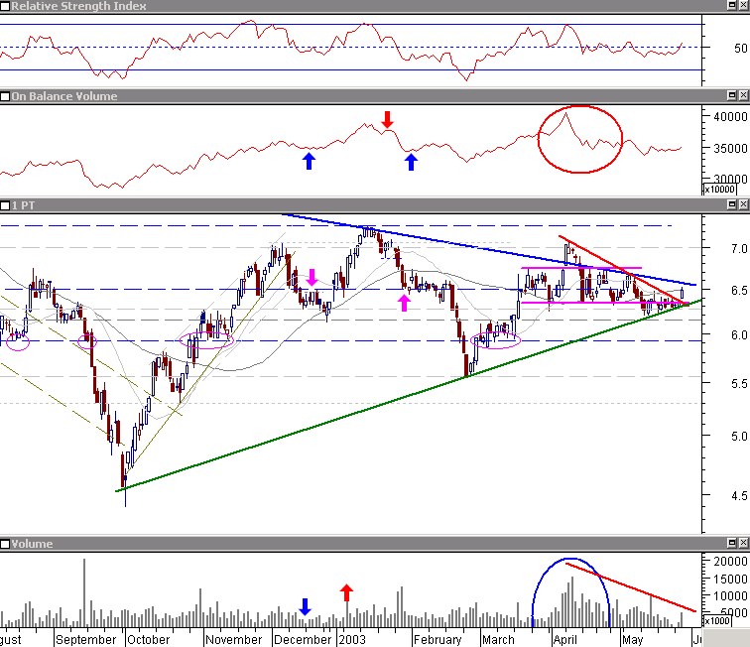
Task: Click the Relative Strength Index panel menu icon
Action: [x=5, y=6]
